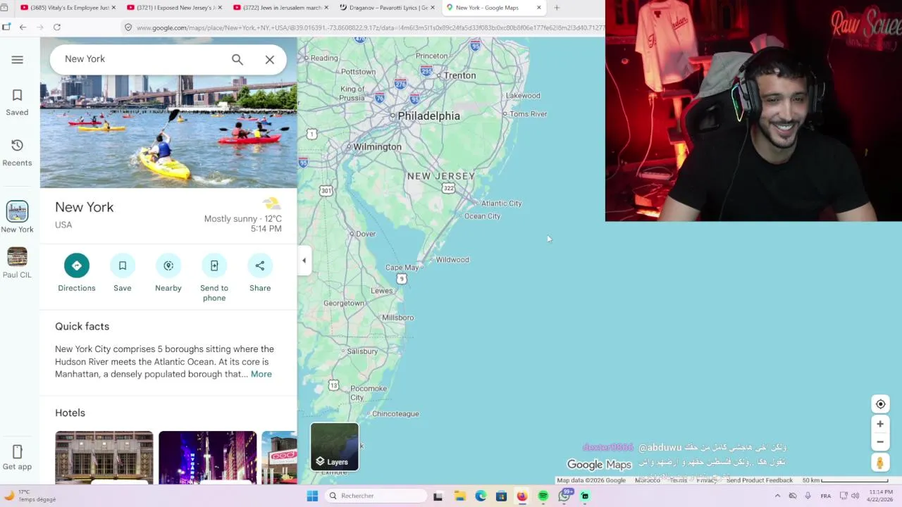The height and width of the screenshot is (507, 902).
Task: Open WhatsApp from the taskbar
Action: click(564, 496)
